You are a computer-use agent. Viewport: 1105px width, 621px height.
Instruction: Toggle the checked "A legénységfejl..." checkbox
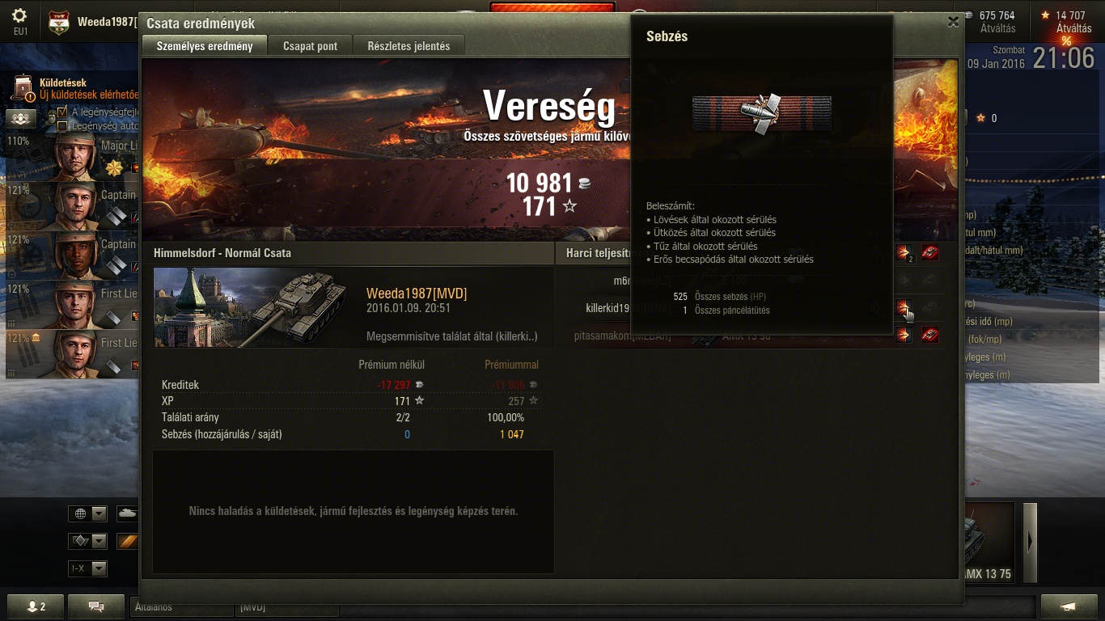62,112
